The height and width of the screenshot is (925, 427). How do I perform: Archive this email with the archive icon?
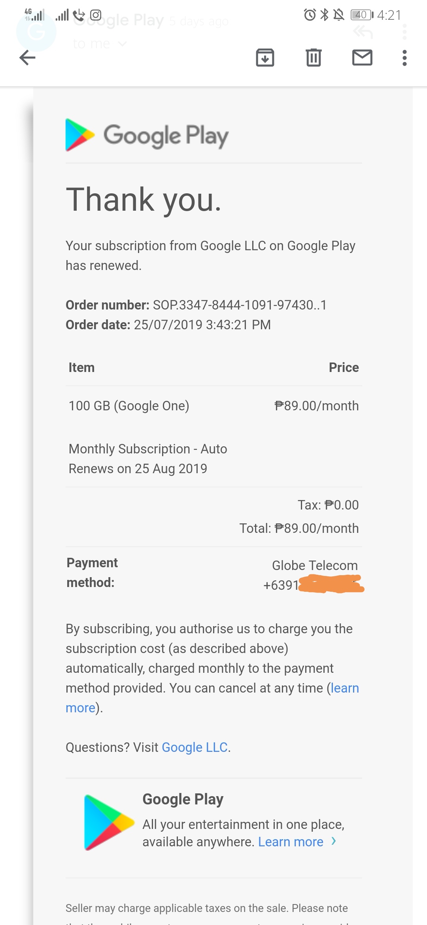tap(265, 58)
